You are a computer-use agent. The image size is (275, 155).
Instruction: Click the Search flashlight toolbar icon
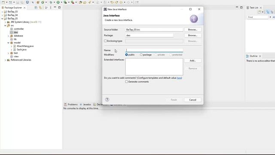tap(90, 2)
